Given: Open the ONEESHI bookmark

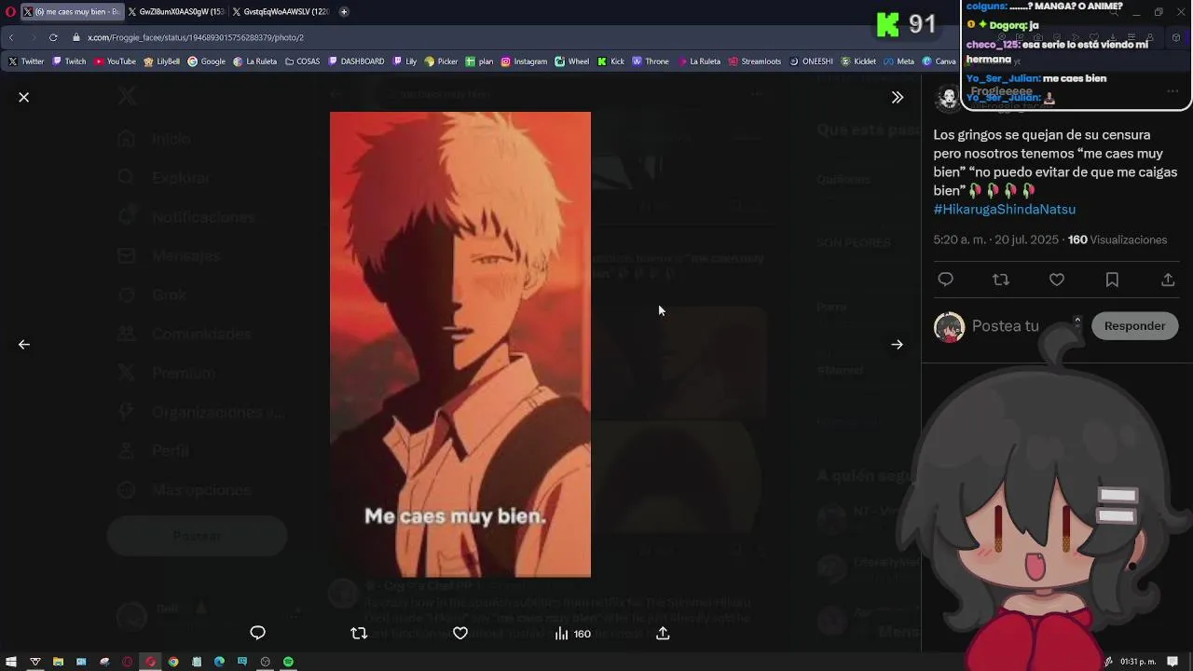Looking at the screenshot, I should tap(811, 62).
